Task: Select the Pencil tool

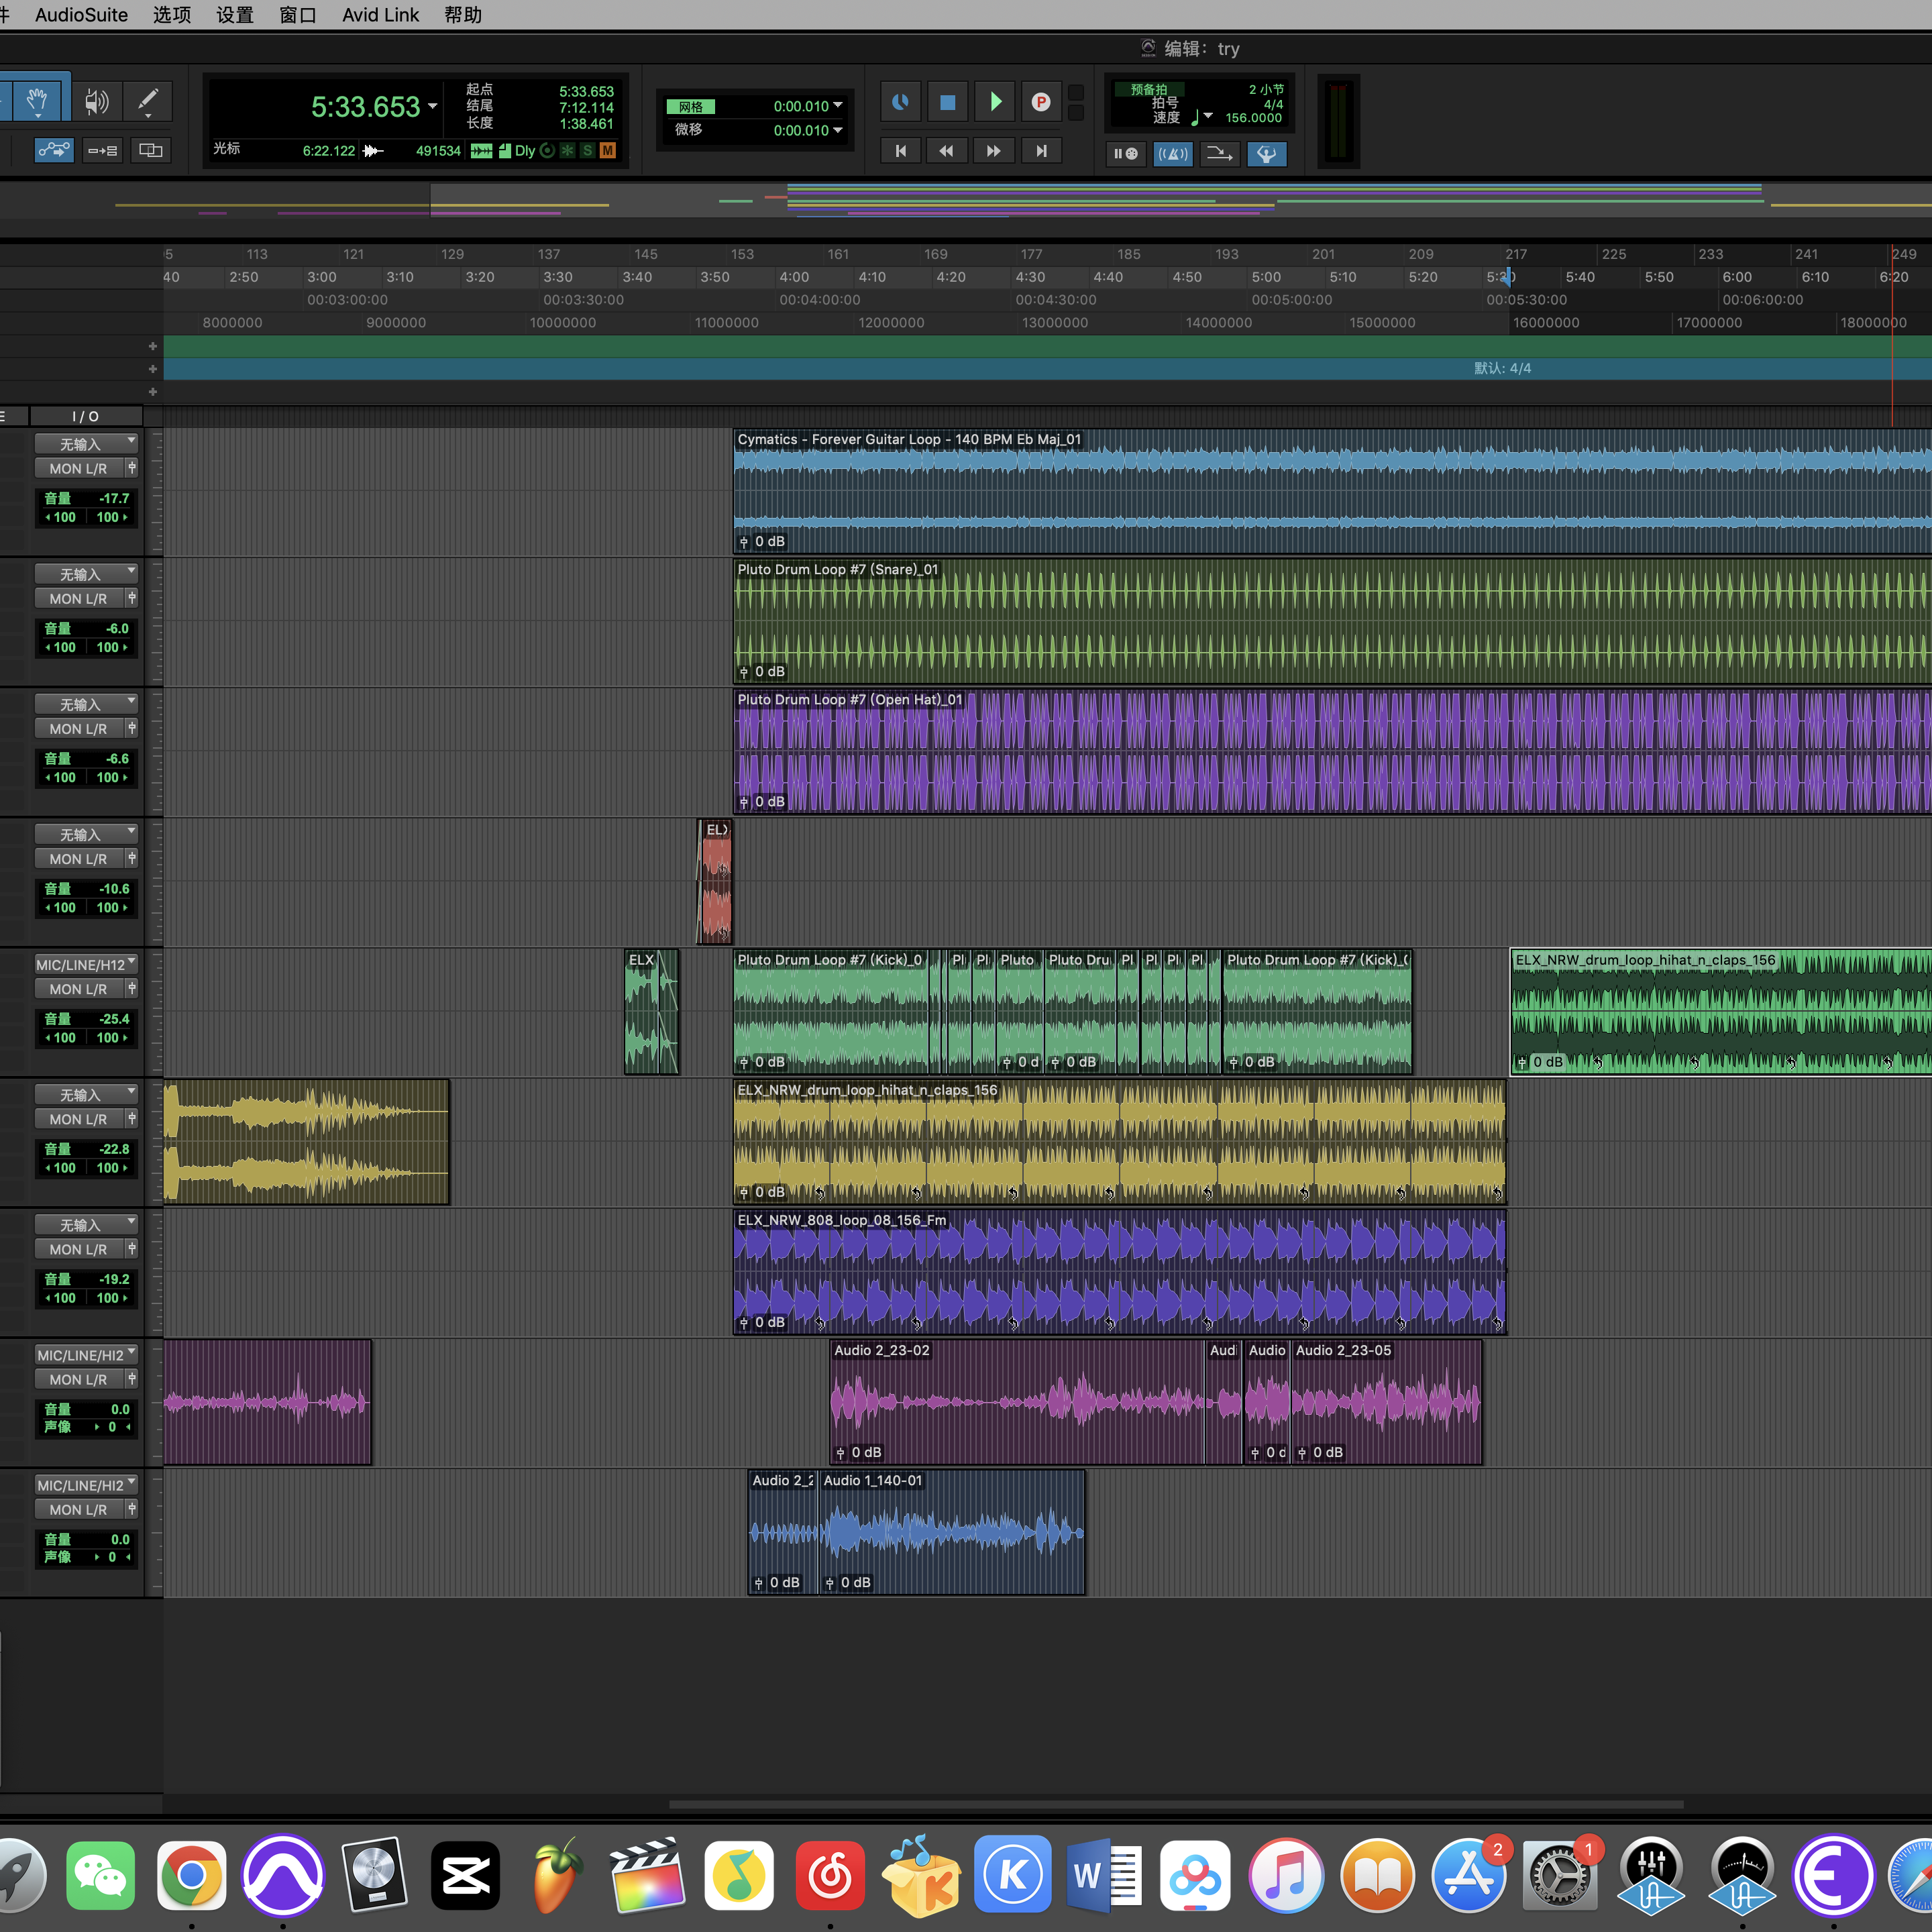Action: (148, 100)
